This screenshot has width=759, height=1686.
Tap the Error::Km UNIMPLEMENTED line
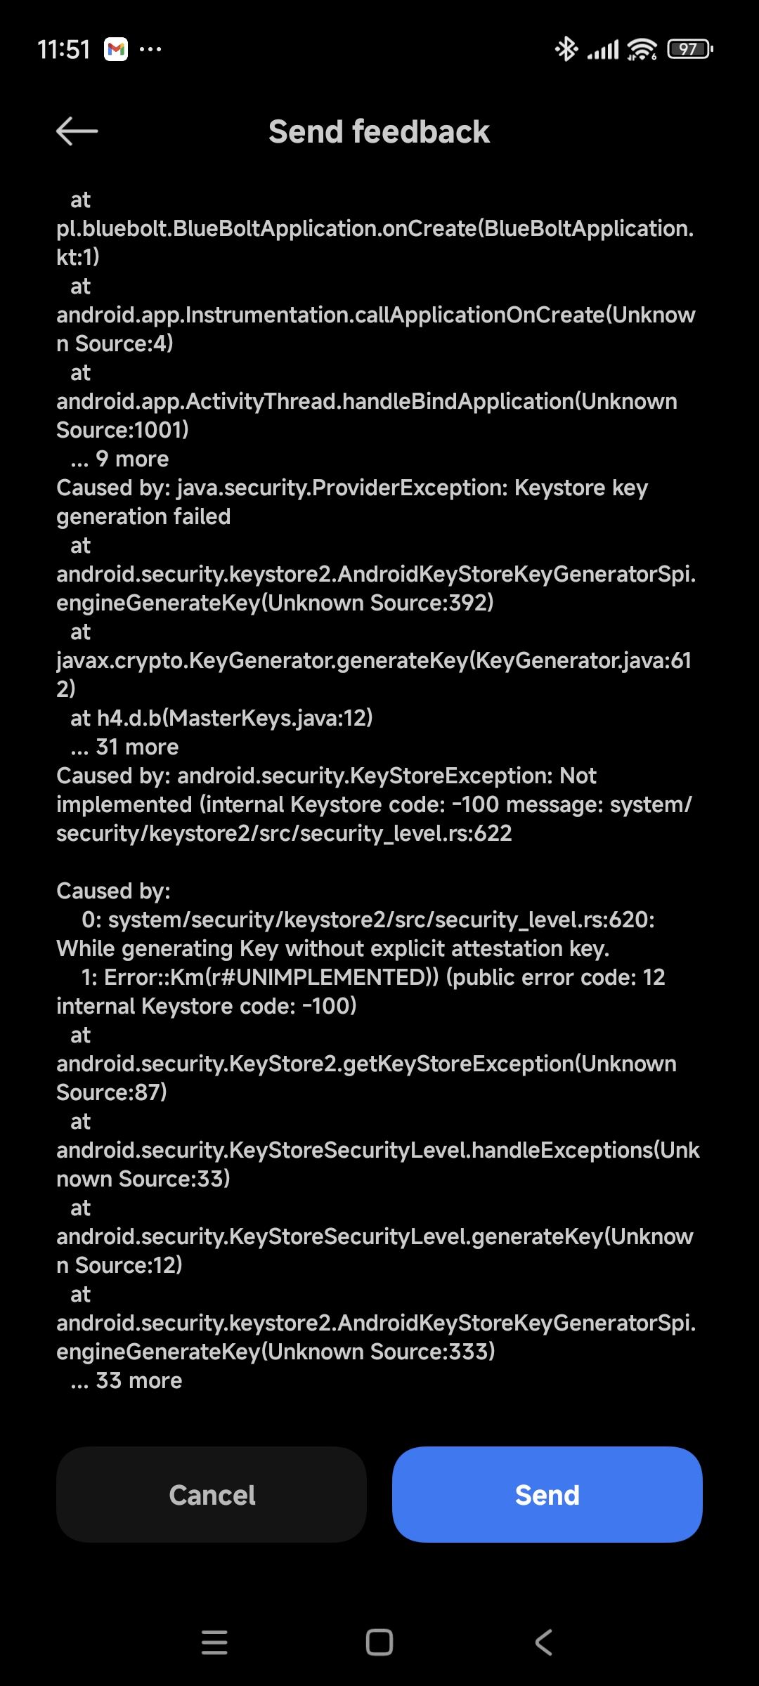[x=361, y=992]
